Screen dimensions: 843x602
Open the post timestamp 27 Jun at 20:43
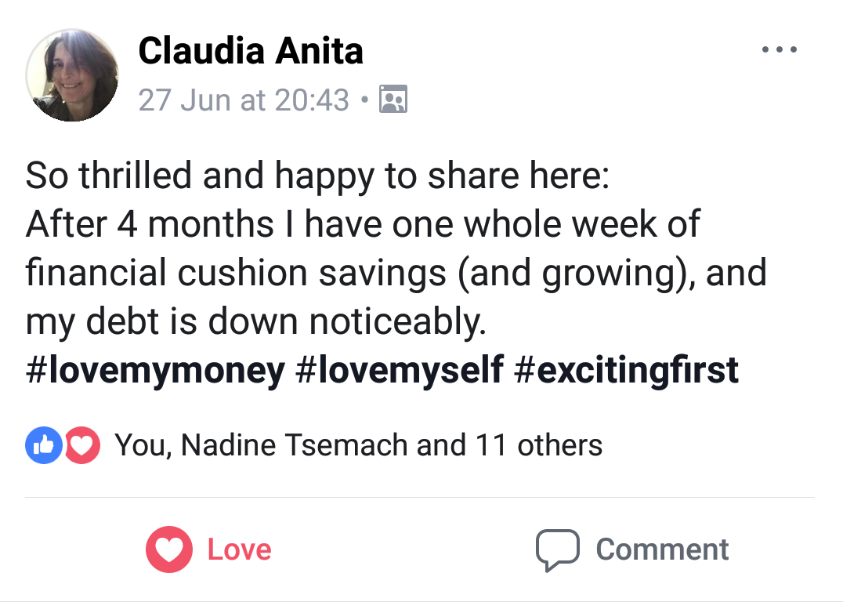click(x=244, y=100)
